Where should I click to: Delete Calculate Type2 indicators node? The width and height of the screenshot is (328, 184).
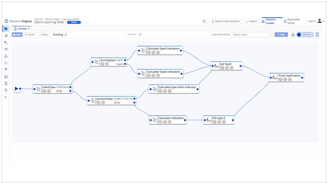point(158,76)
